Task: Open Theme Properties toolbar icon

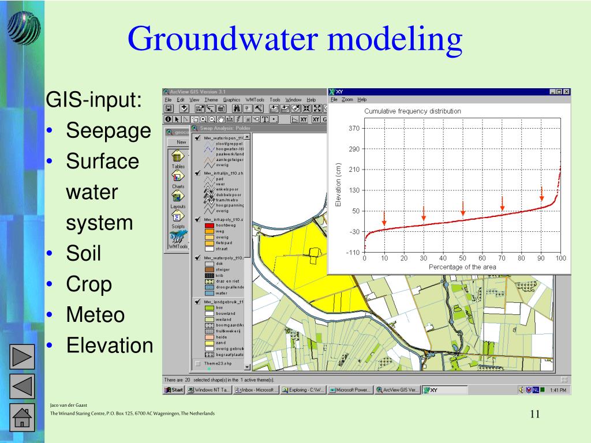Action: 200,108
